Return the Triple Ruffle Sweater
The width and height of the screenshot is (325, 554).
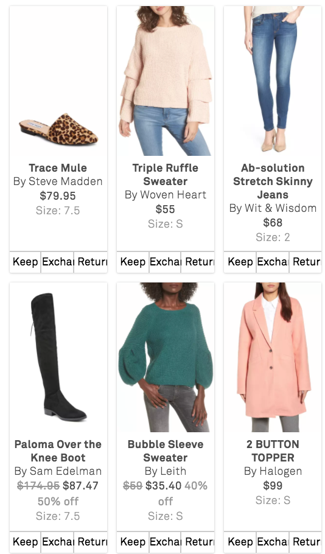pyautogui.click(x=198, y=262)
